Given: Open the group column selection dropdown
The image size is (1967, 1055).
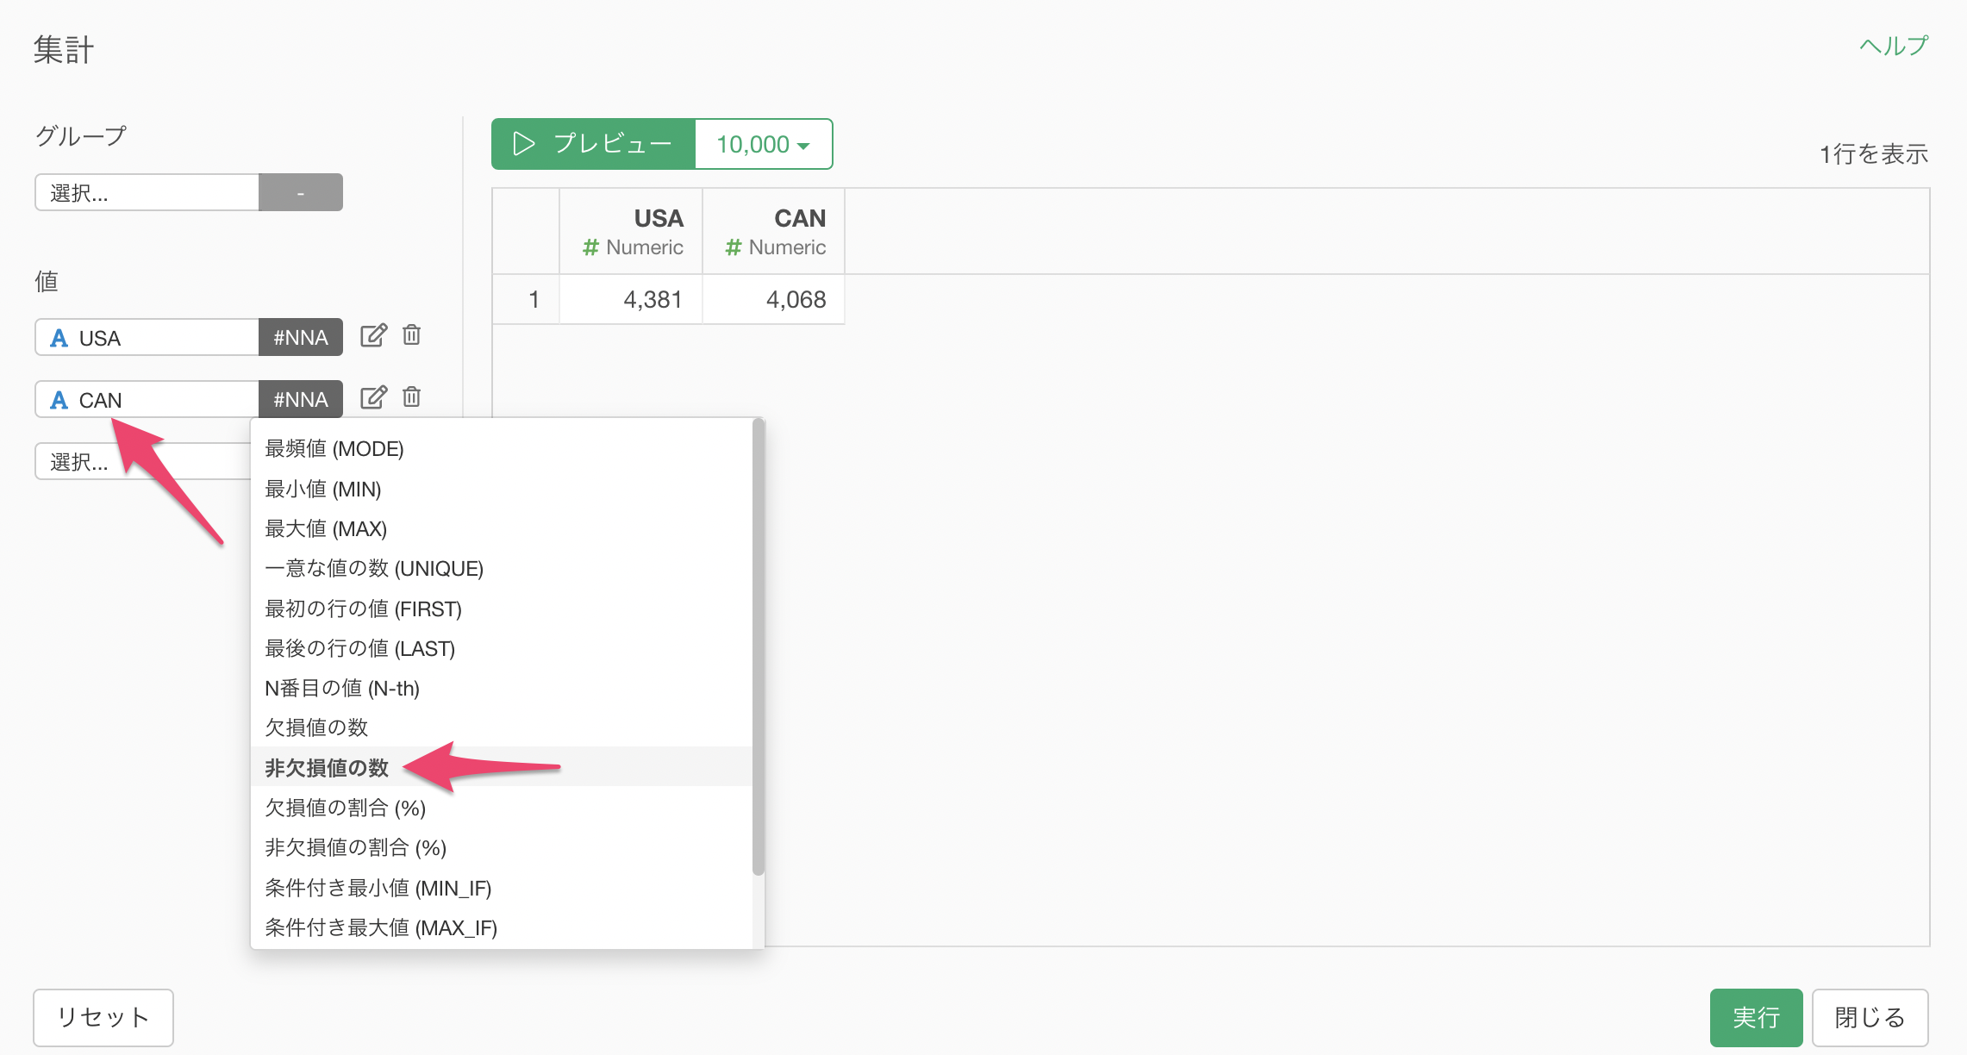Looking at the screenshot, I should [147, 192].
